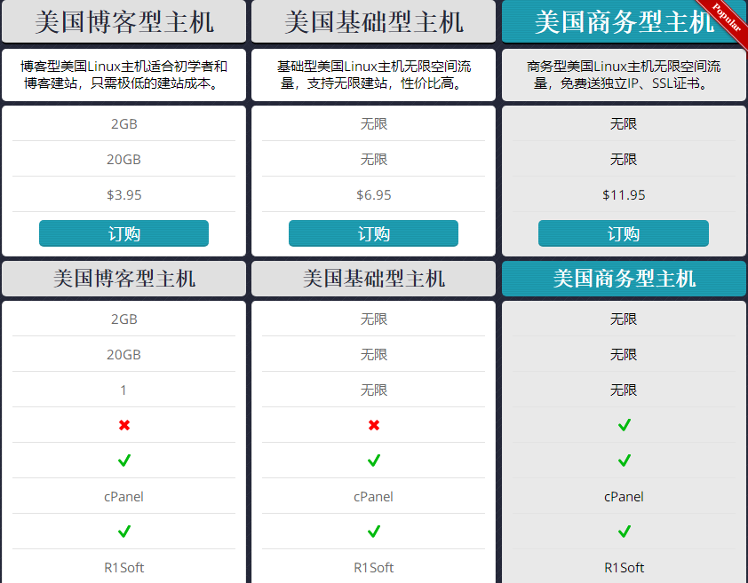Click the green checkmark below cPanel in 博客型 column

(x=124, y=532)
